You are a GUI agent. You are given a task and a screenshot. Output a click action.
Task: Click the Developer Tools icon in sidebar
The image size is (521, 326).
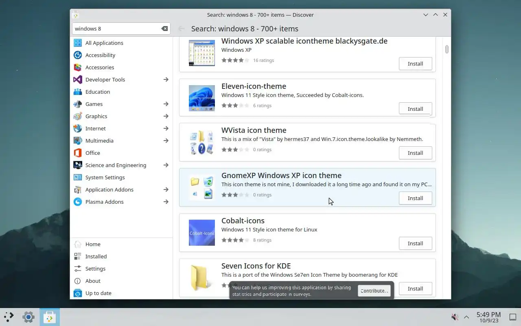pyautogui.click(x=78, y=79)
